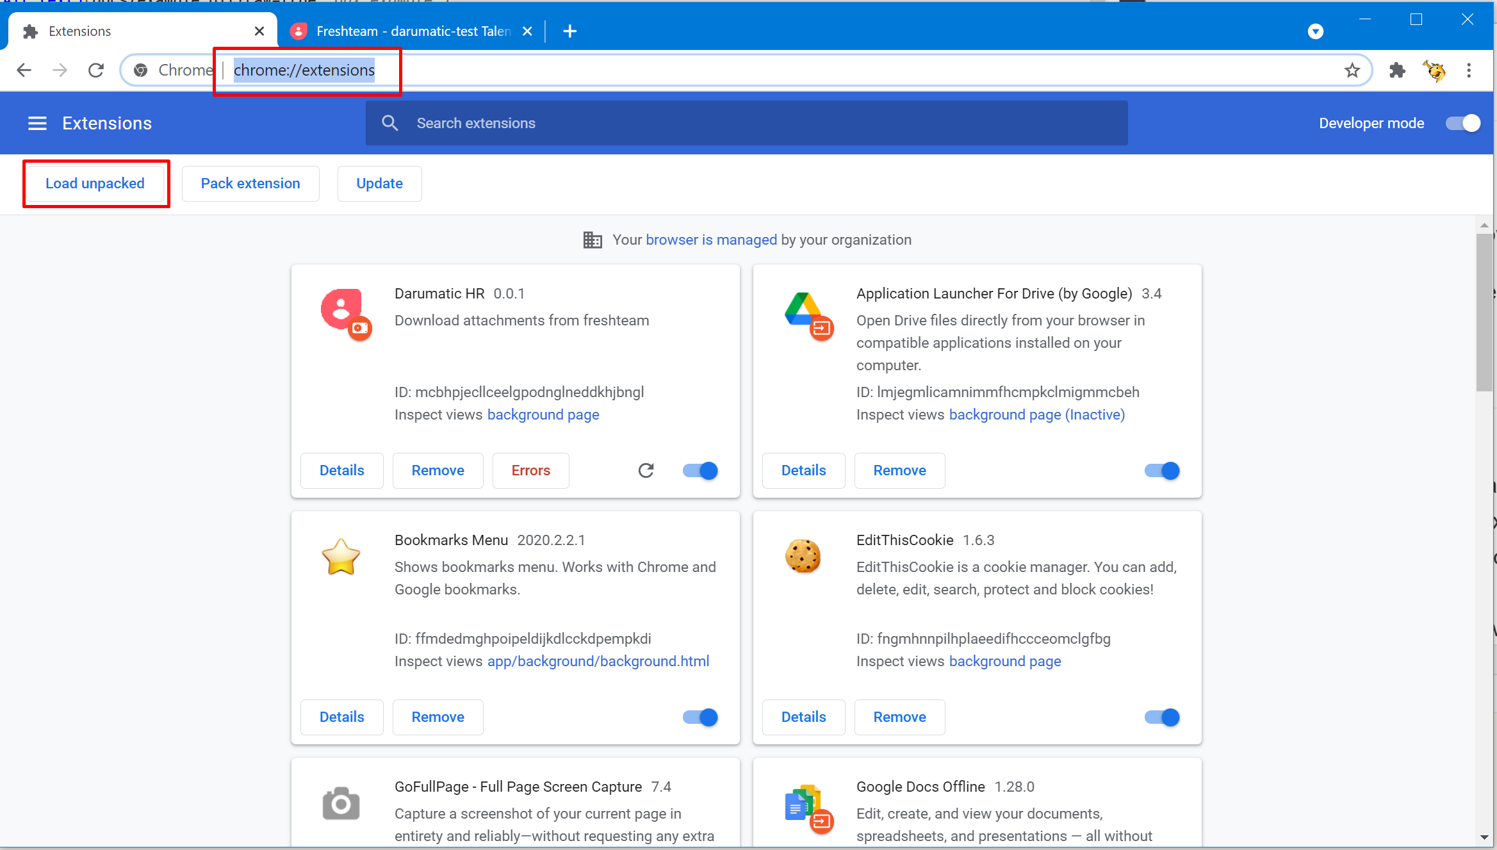Click the Search extensions field
This screenshot has width=1497, height=850.
746,123
